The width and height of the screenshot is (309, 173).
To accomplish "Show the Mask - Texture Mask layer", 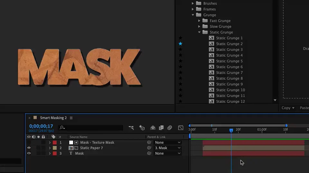I will 29,143.
